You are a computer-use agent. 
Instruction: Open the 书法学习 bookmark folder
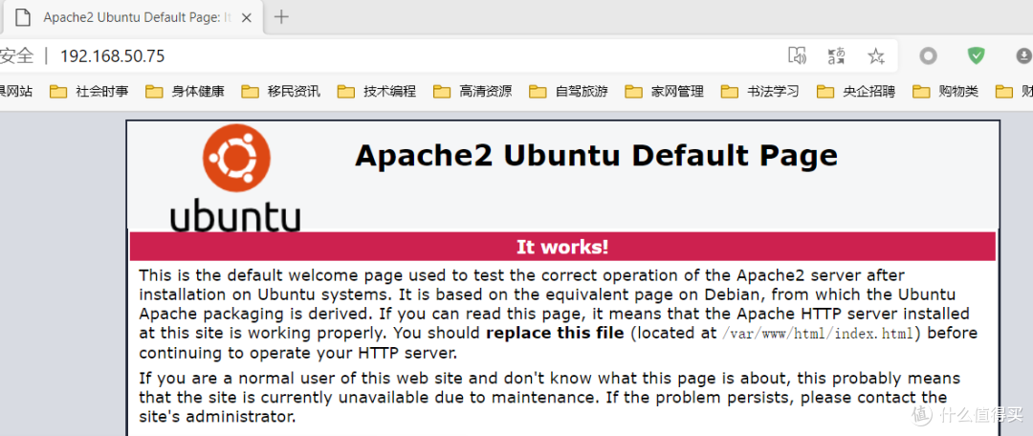point(760,92)
